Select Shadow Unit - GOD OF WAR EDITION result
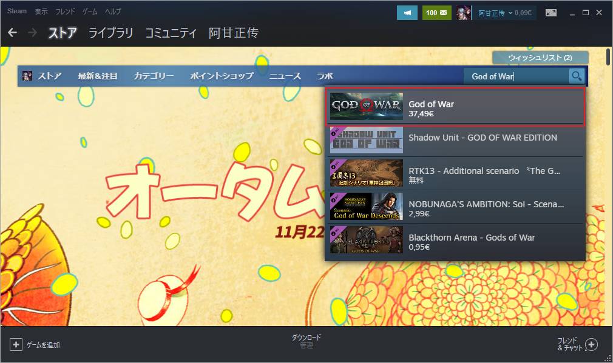This screenshot has width=613, height=363. pyautogui.click(x=455, y=140)
